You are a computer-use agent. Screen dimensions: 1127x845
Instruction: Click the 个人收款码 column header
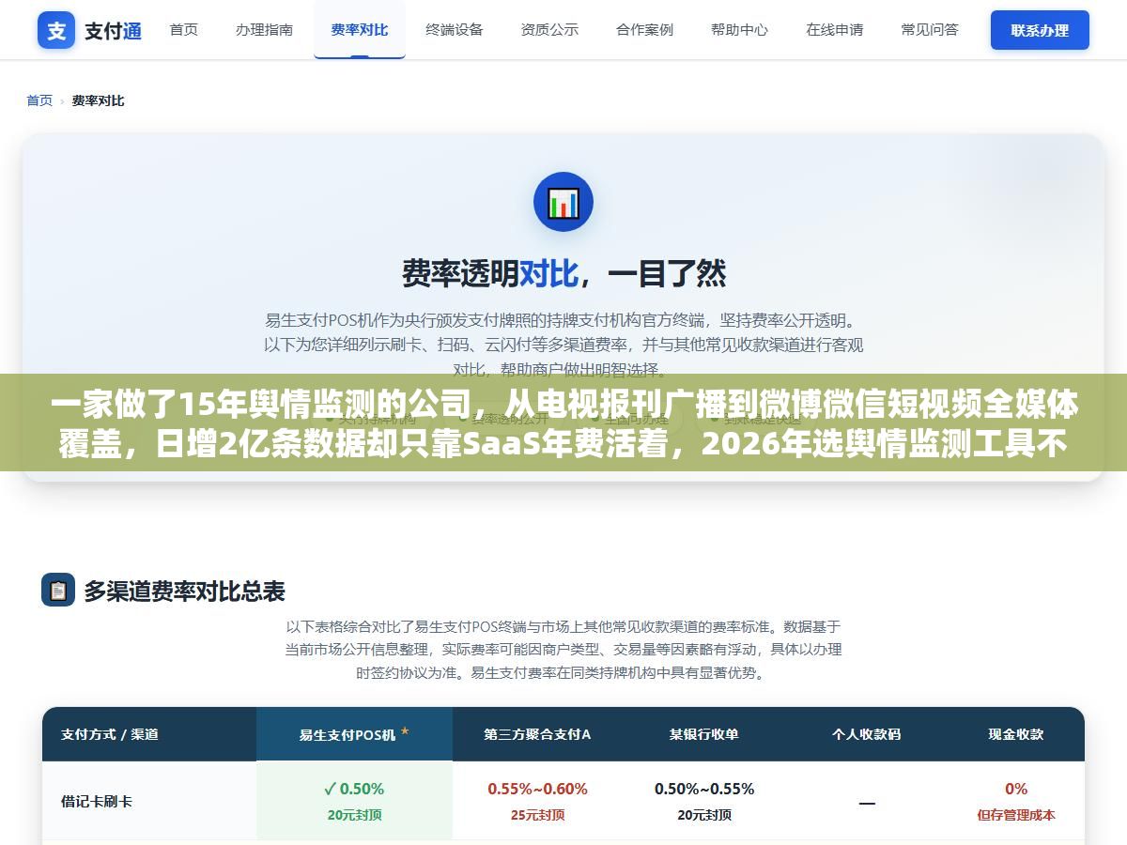[866, 734]
